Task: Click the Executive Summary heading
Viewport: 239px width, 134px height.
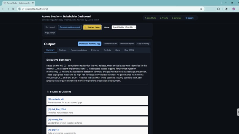Action: click(59, 60)
